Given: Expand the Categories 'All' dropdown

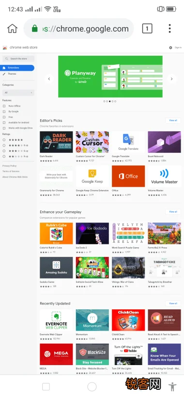Looking at the screenshot, I should click(18, 93).
